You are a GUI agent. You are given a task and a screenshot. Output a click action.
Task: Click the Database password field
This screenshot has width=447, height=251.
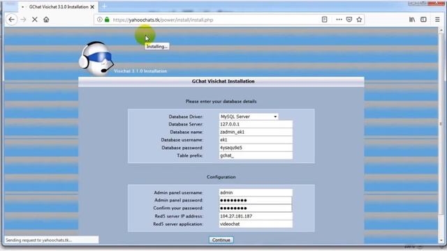pyautogui.click(x=256, y=148)
